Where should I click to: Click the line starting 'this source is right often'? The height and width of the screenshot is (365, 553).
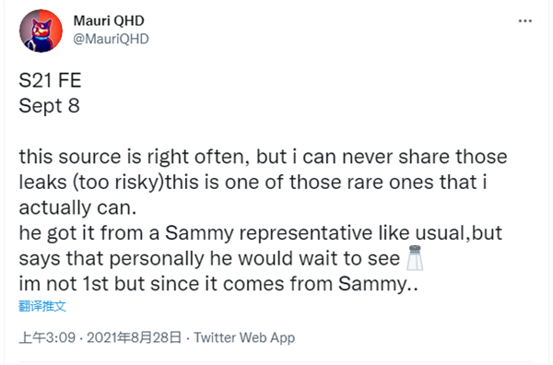263,157
